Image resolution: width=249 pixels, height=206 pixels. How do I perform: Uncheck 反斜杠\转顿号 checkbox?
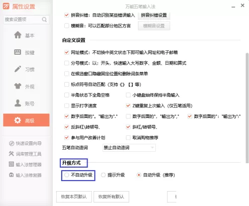(67, 127)
